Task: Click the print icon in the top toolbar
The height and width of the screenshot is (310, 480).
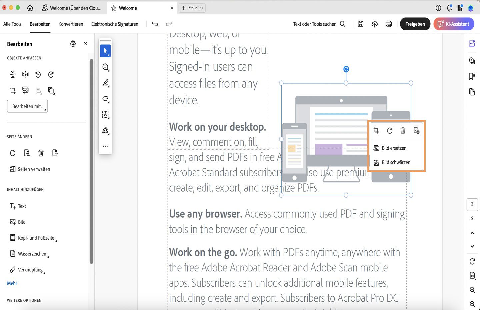Action: pyautogui.click(x=388, y=24)
